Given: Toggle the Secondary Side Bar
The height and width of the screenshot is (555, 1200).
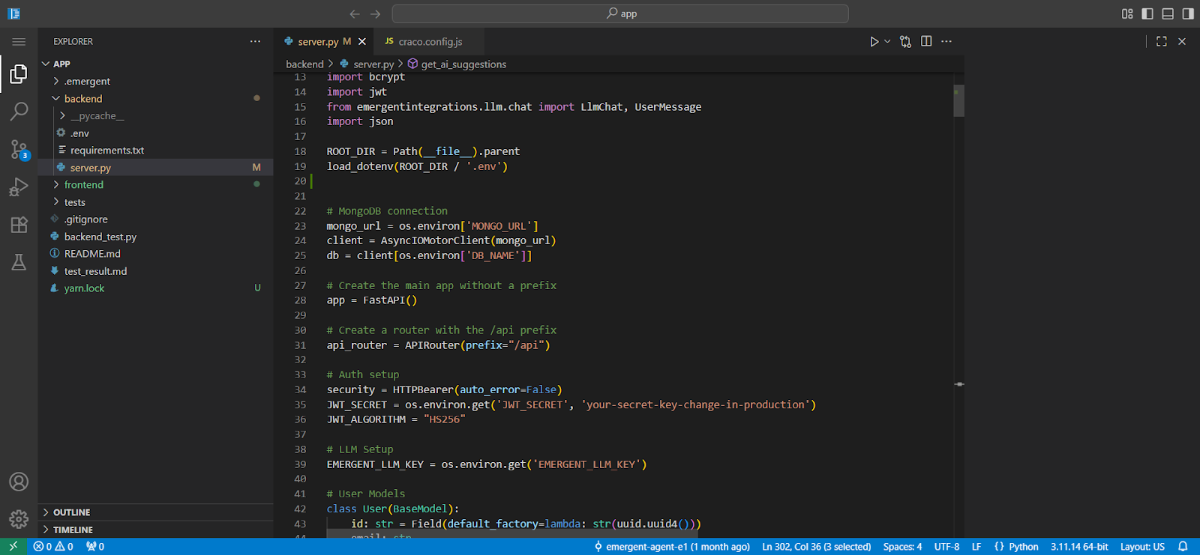Looking at the screenshot, I should [1188, 13].
